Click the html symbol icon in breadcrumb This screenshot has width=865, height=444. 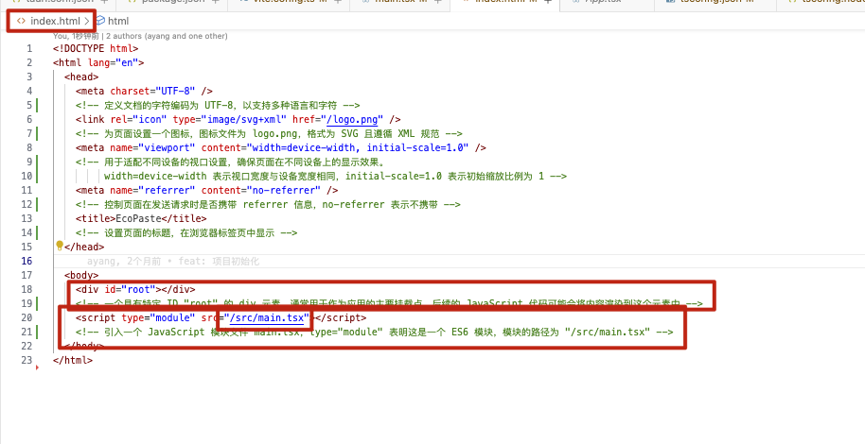pos(99,21)
